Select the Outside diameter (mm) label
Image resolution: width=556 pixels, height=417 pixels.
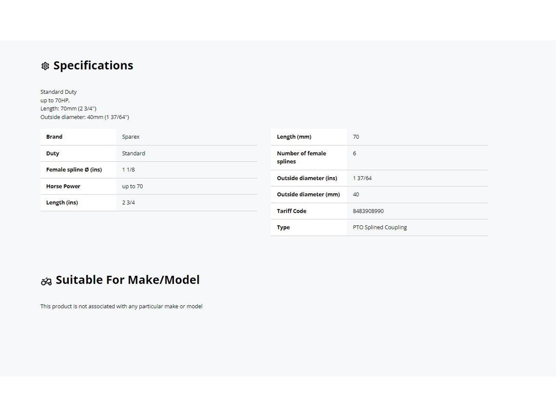click(x=308, y=195)
